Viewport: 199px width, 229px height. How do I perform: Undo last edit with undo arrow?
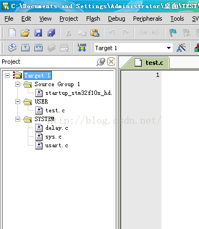[112, 33]
